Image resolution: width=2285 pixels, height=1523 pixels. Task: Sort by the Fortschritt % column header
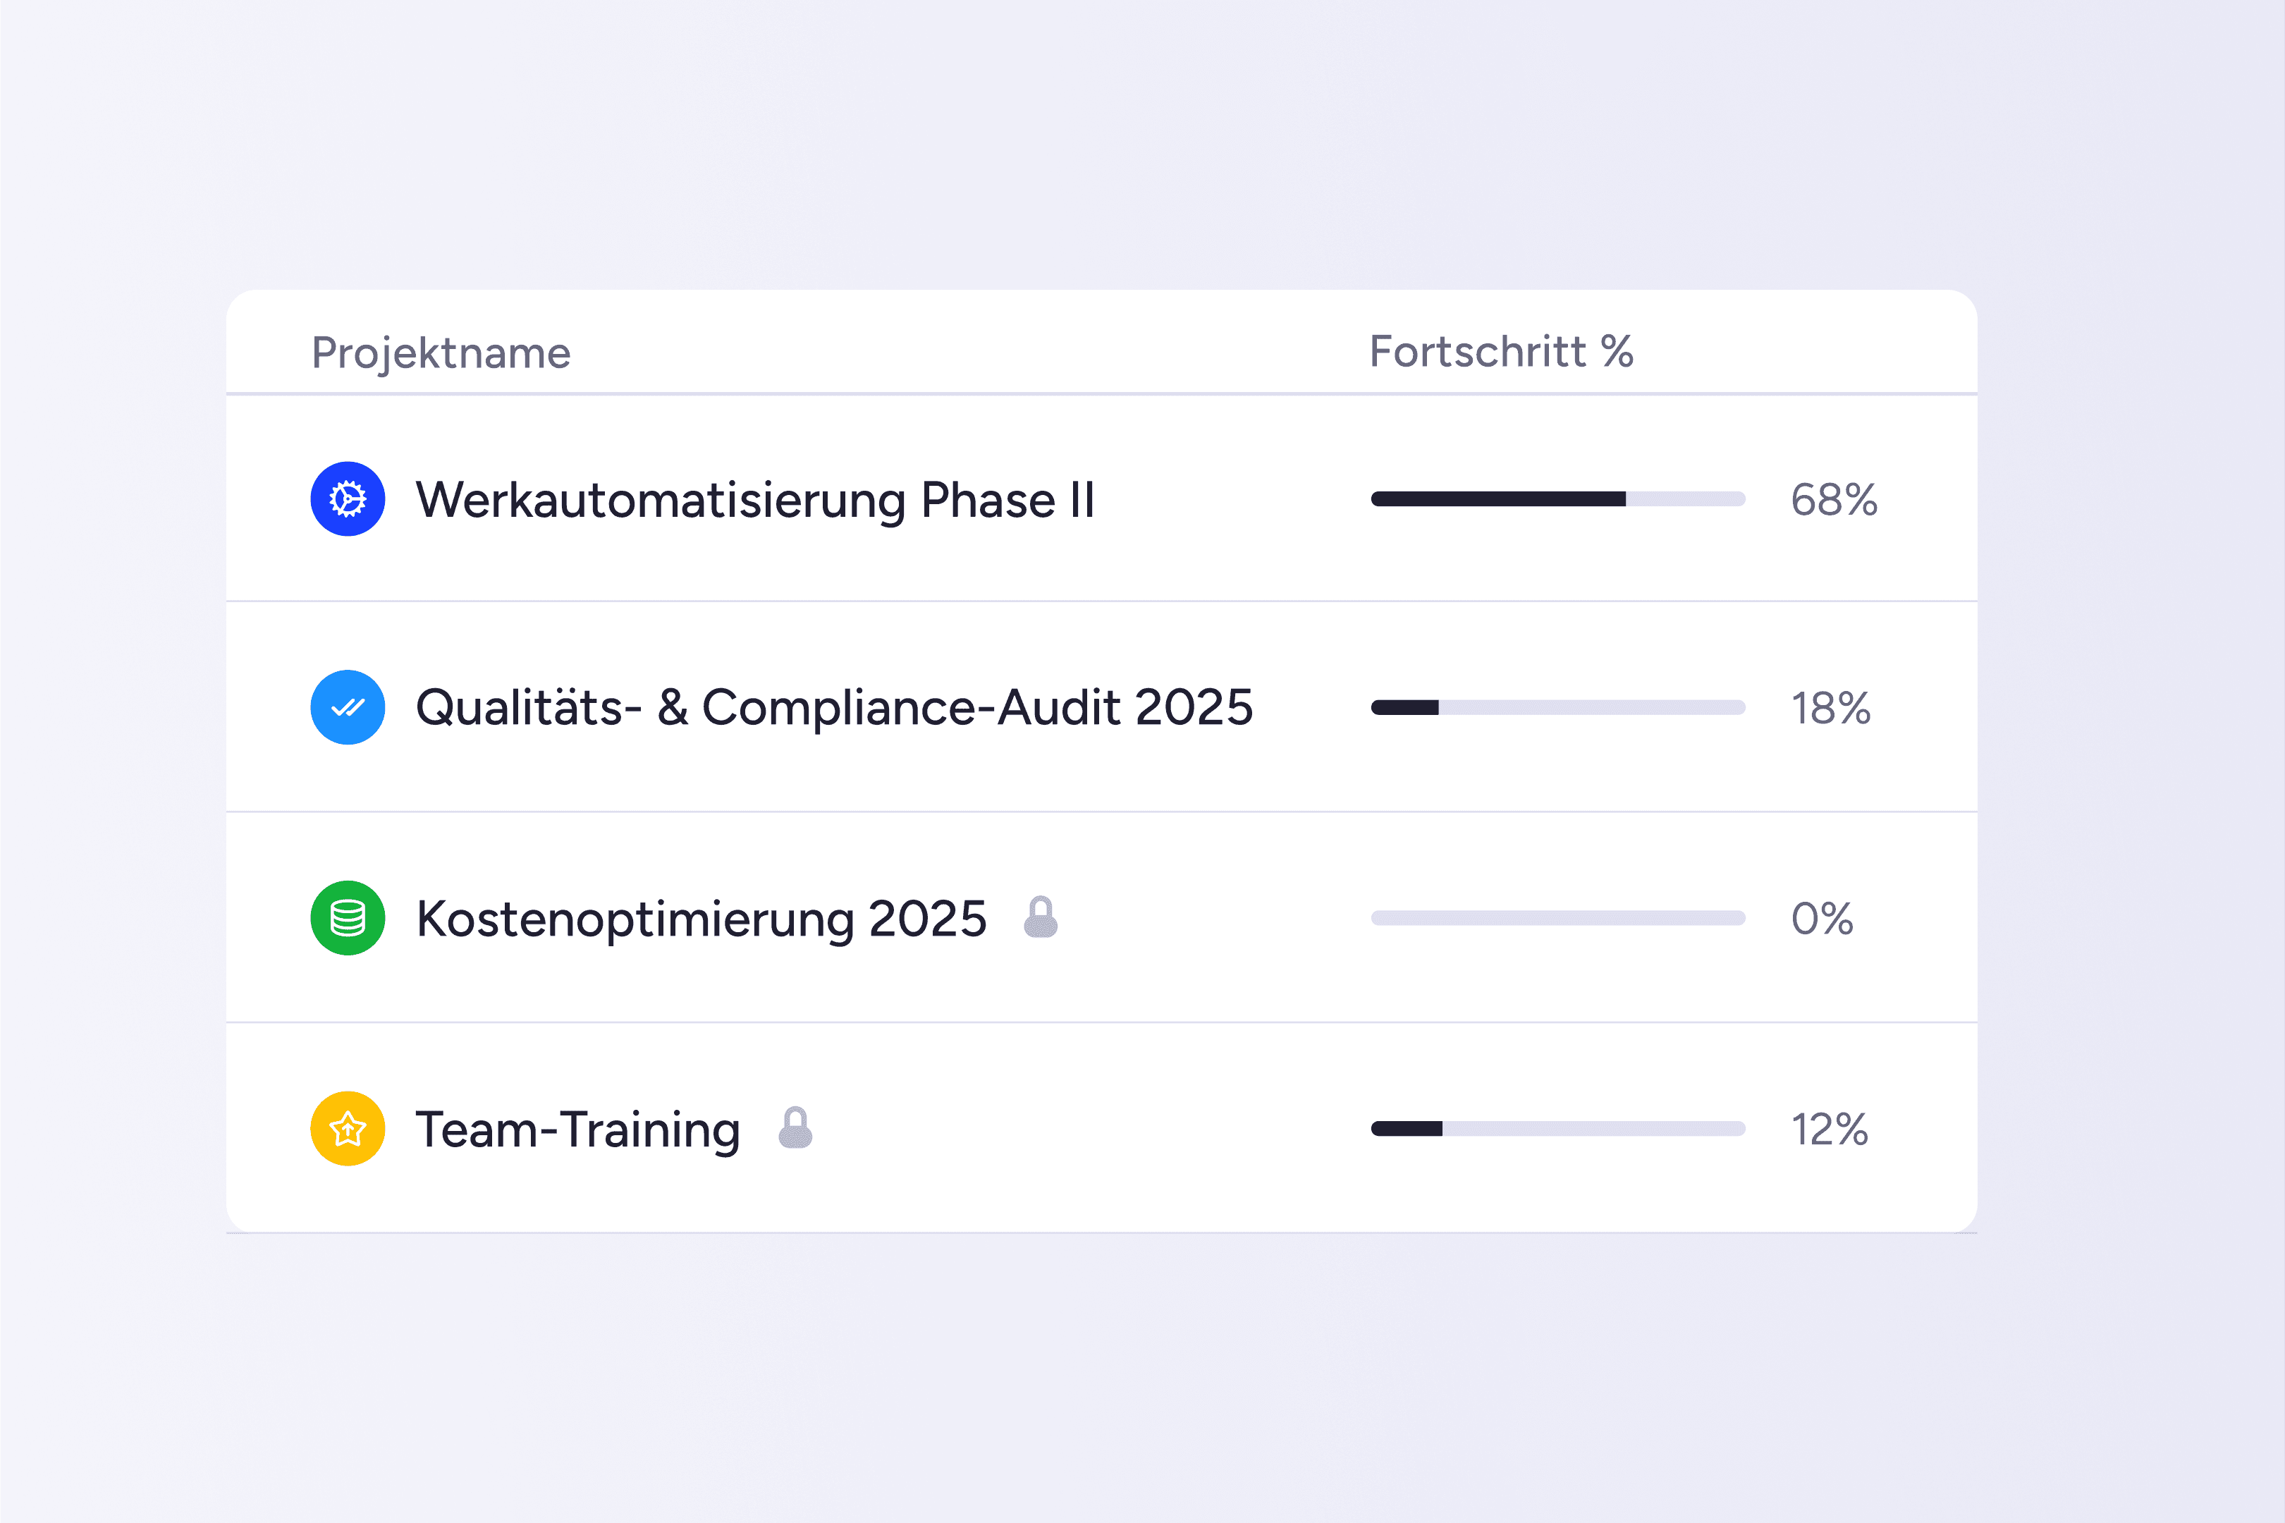coord(1500,352)
